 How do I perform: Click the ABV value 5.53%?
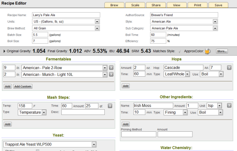(100, 51)
